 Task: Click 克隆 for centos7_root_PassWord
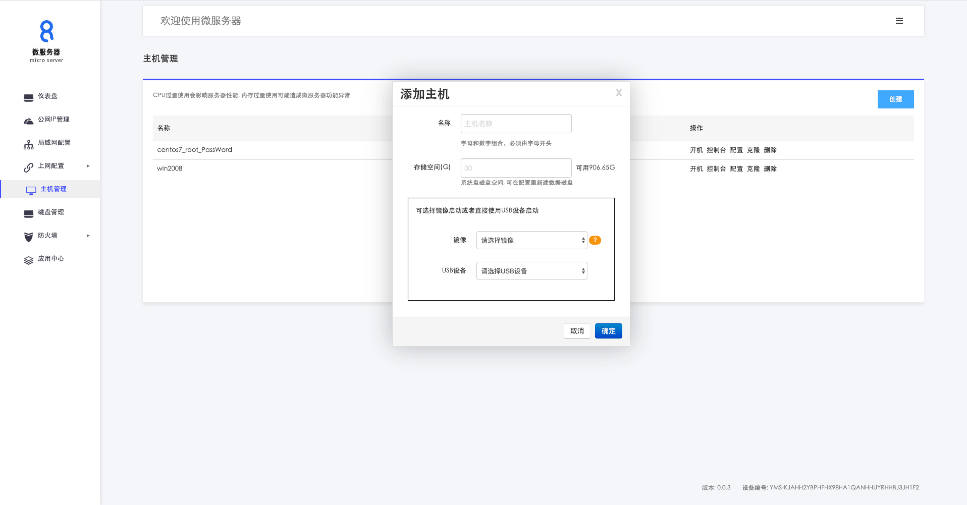[753, 150]
